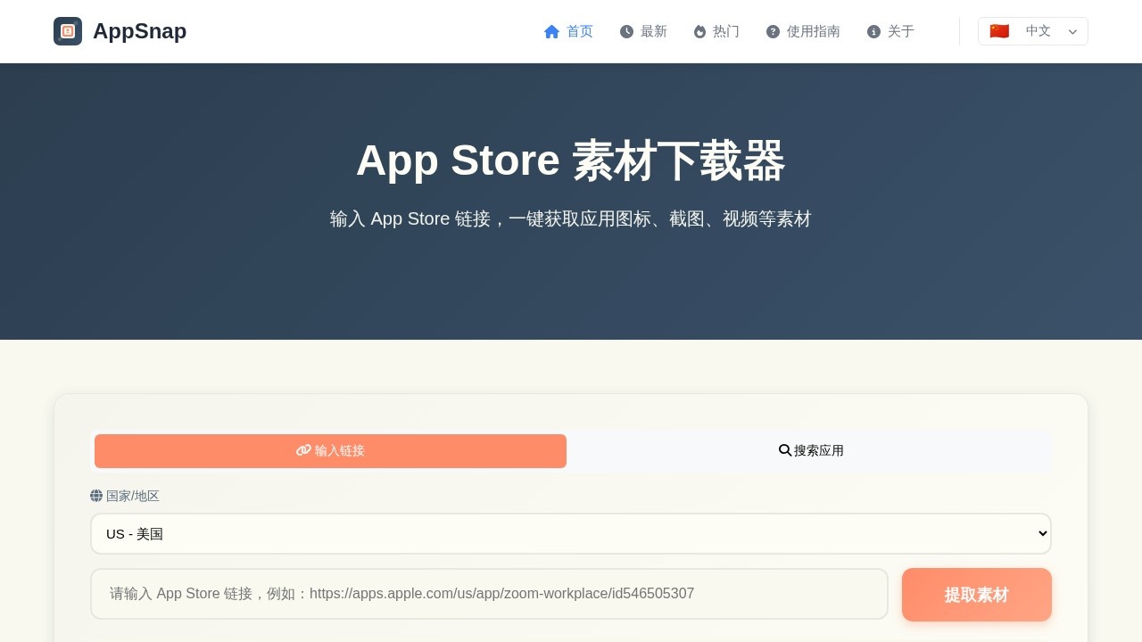This screenshot has height=642, width=1142.
Task: Click the clock icon beside 最新
Action: click(626, 31)
